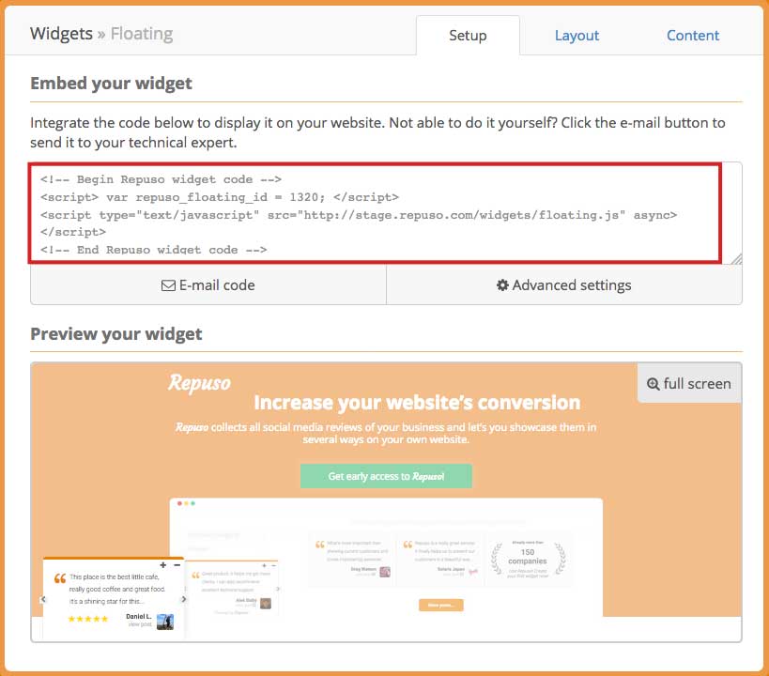Click the textarea resize grip handle
This screenshot has width=769, height=676.
pos(737,259)
